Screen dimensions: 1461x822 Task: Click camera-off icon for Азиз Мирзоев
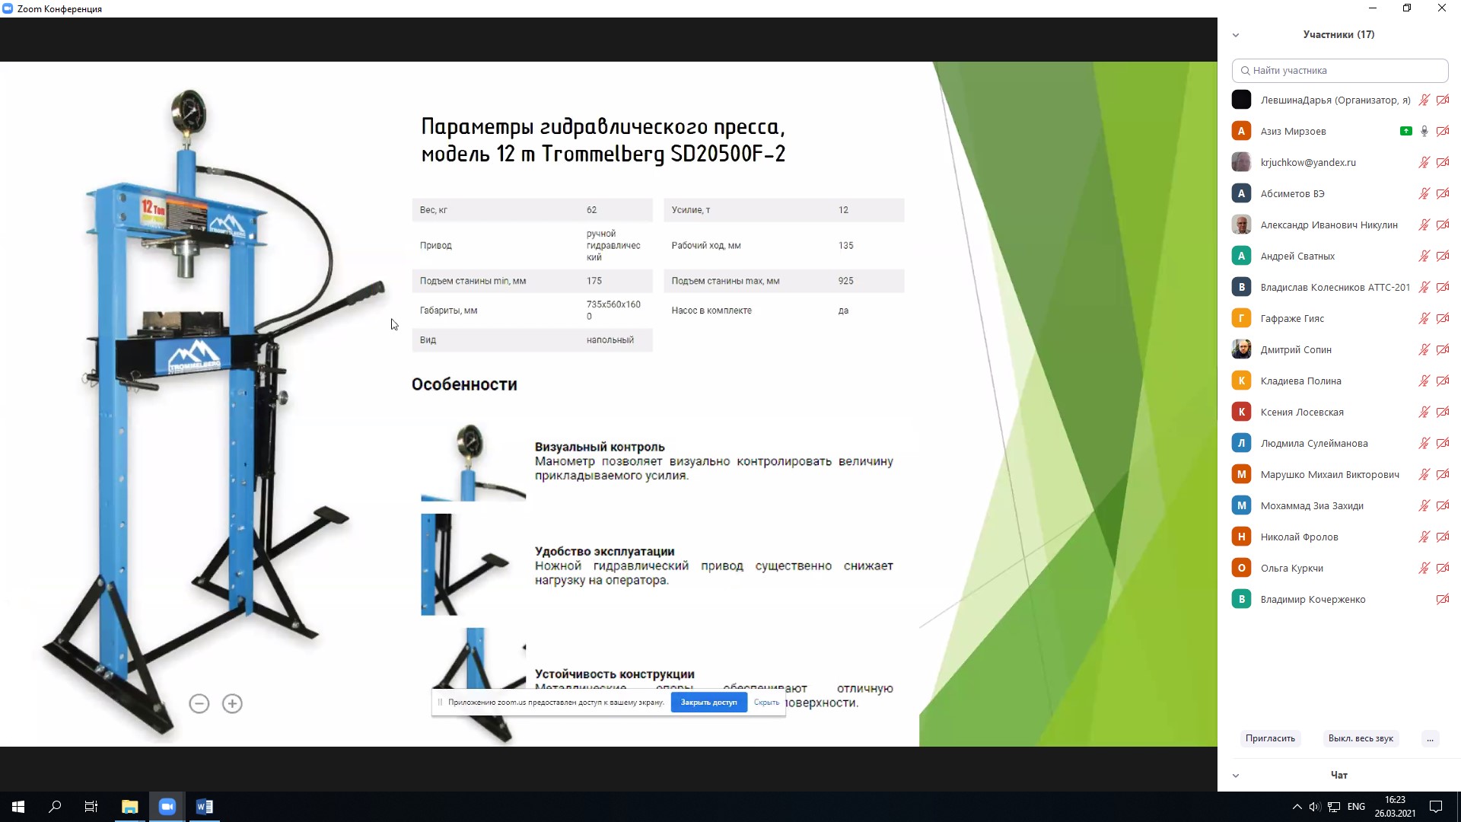[1442, 131]
